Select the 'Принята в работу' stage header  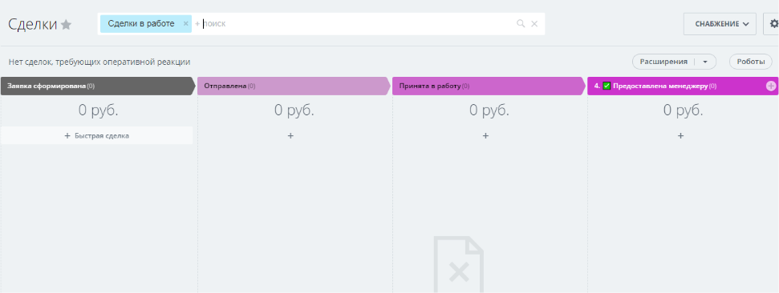pyautogui.click(x=489, y=86)
